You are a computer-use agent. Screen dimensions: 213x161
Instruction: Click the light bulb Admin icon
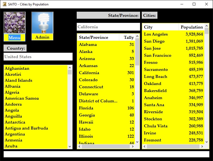click(x=42, y=23)
